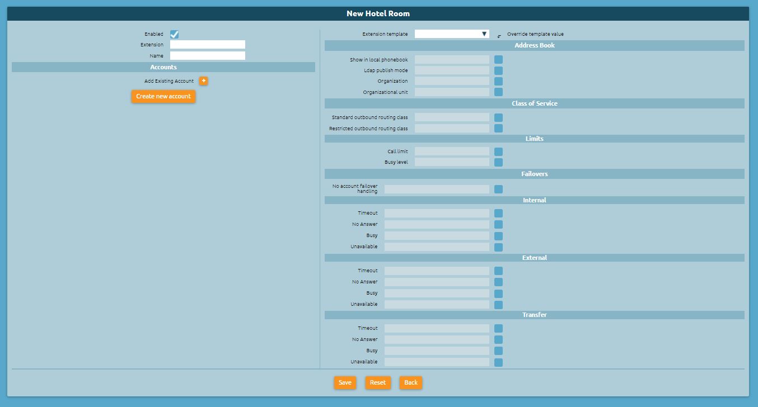Image resolution: width=758 pixels, height=407 pixels.
Task: Toggle override for Show in local phonebook
Action: pos(498,59)
